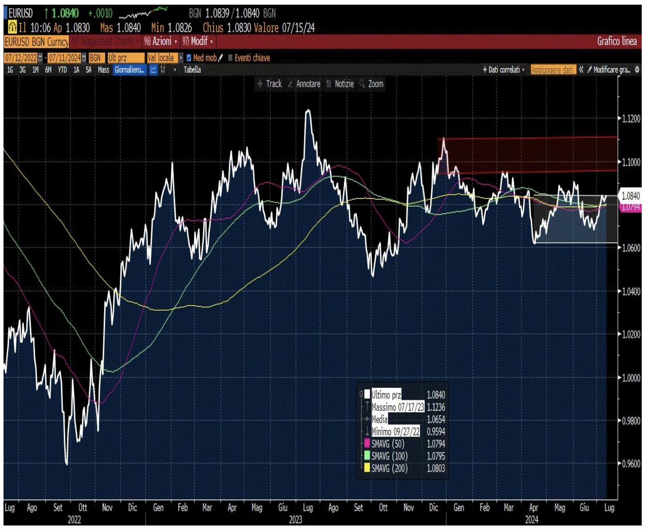Expand the Val locale currency dropdown
The image size is (646, 529).
click(x=181, y=58)
